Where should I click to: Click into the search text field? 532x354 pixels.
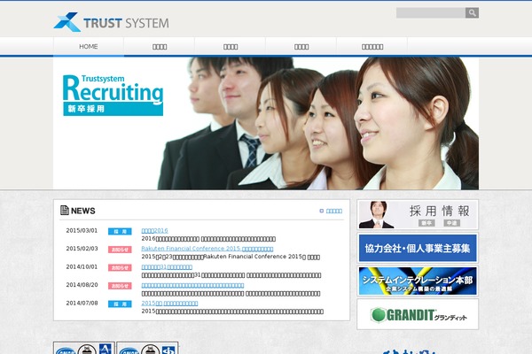coord(430,13)
